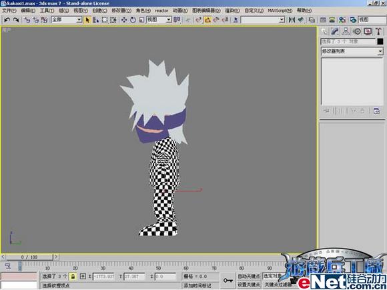Open the 渲染 menu
The height and width of the screenshot is (290, 387).
tap(232, 11)
